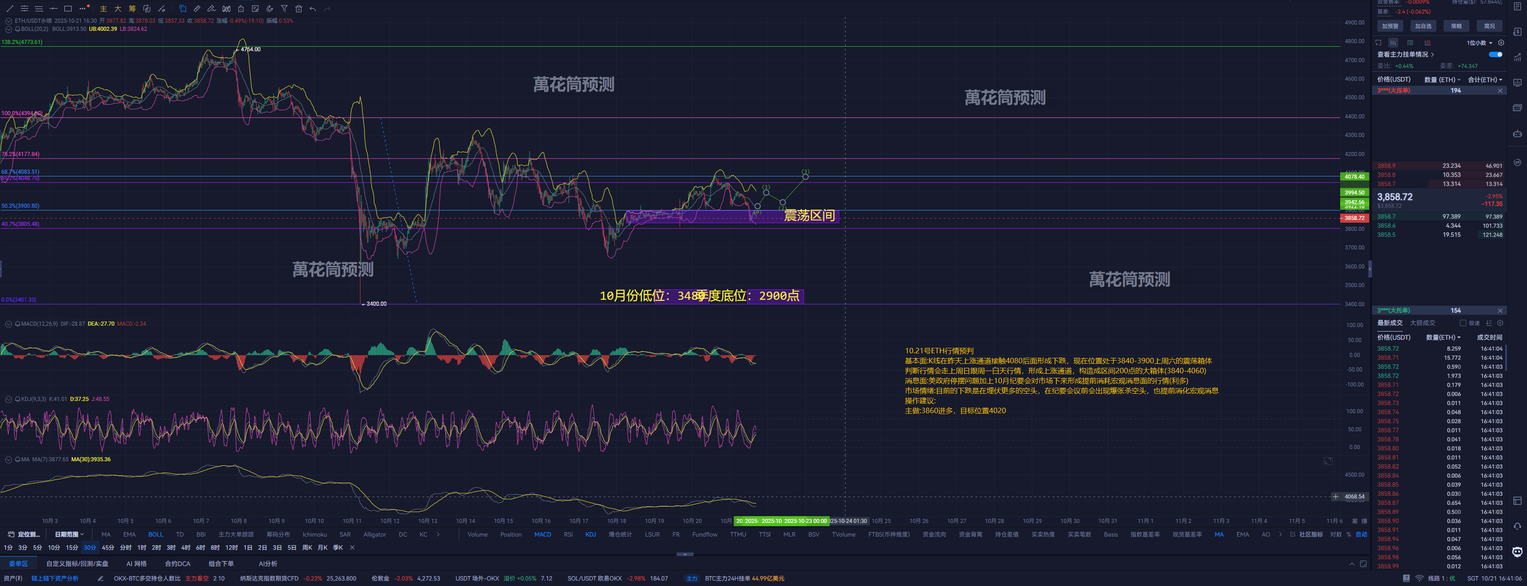The image size is (1527, 586).
Task: Toggle the 查看主力挂单情况 switch off
Action: coord(1495,54)
